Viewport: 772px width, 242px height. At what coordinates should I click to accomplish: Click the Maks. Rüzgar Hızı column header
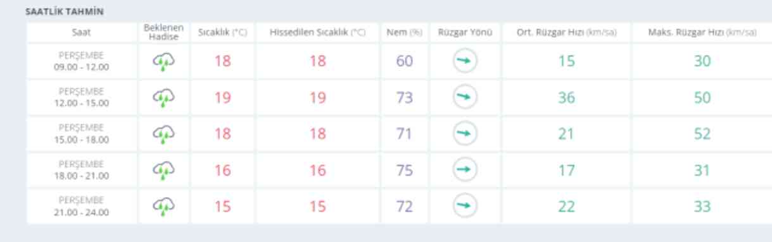click(x=702, y=33)
